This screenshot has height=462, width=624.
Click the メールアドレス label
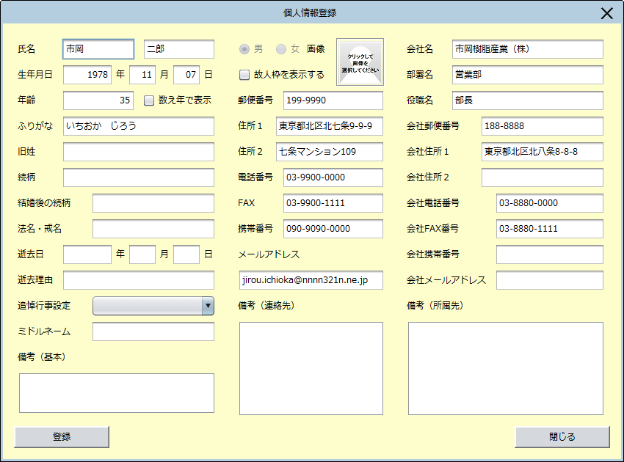269,254
